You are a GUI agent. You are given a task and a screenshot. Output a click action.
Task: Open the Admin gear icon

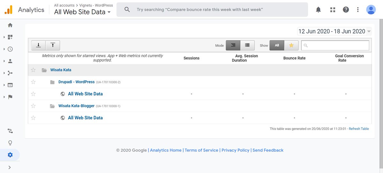point(10,155)
